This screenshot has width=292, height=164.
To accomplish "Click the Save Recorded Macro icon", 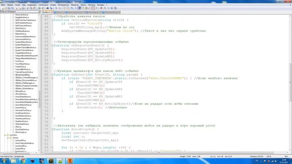I will [115, 8].
